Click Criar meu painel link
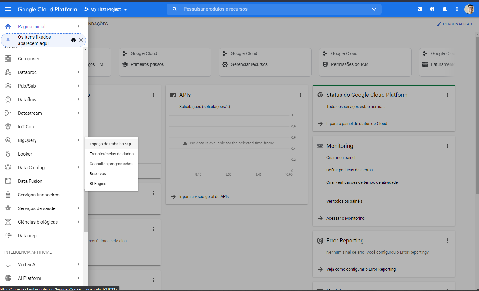 click(341, 158)
